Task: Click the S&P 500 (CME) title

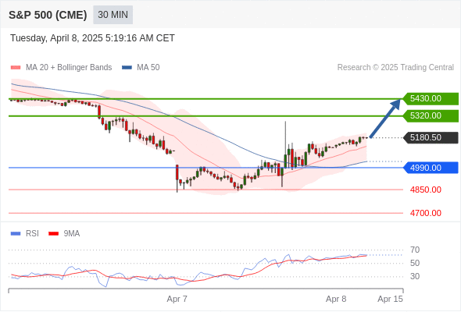Action: [48, 15]
